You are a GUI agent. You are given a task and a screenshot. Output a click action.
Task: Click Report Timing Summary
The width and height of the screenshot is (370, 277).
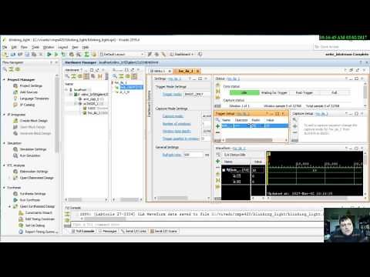[40, 232]
